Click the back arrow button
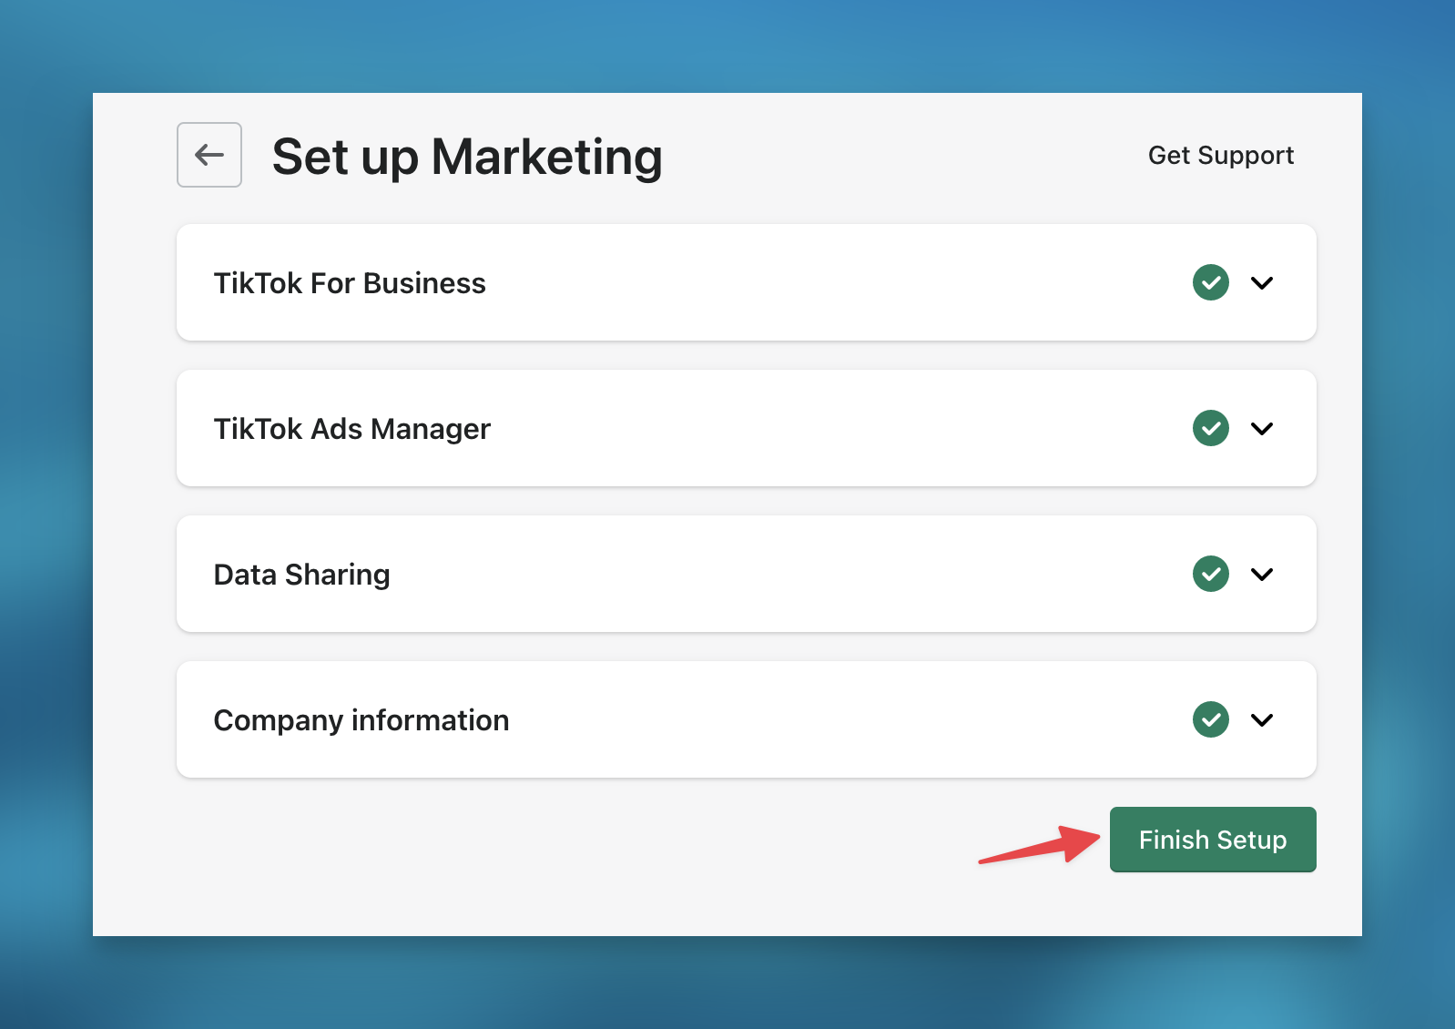The width and height of the screenshot is (1455, 1029). tap(209, 155)
